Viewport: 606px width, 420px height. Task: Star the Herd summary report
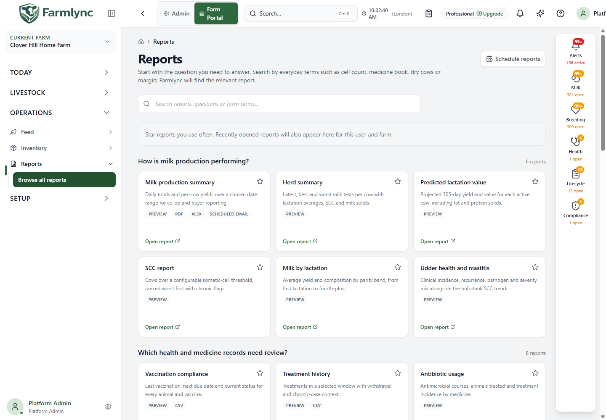click(x=398, y=181)
